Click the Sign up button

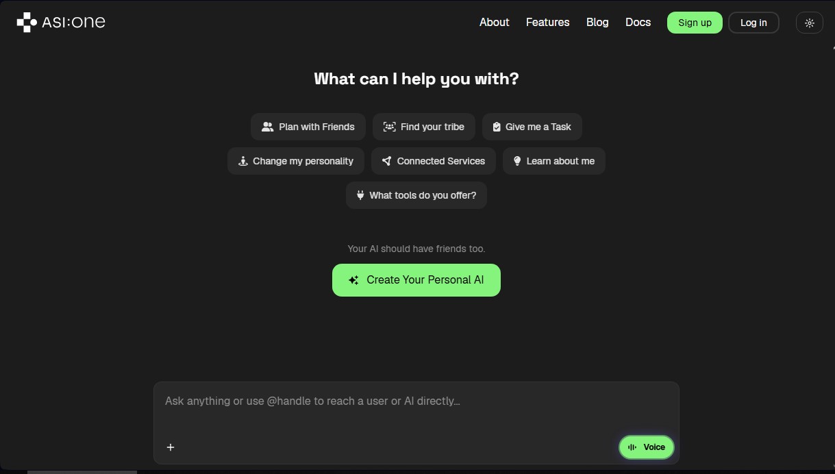[695, 23]
